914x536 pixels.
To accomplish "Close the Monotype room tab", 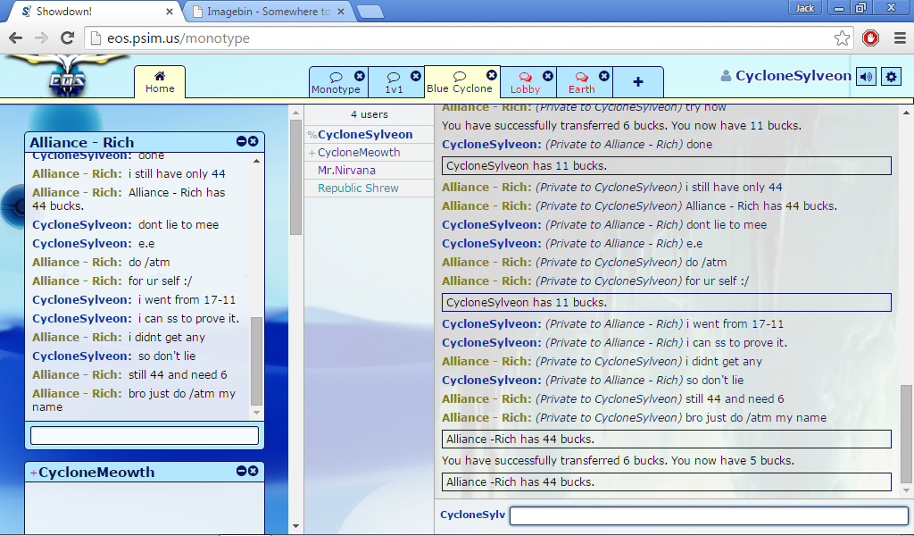I will tap(360, 76).
